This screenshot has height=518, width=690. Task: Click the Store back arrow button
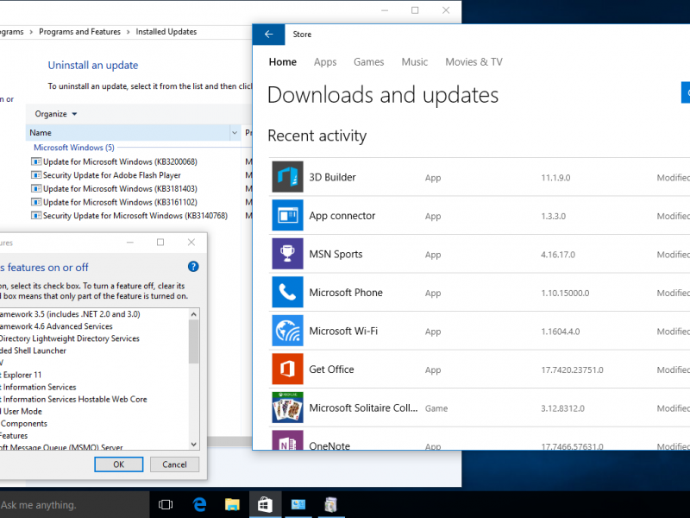point(269,35)
